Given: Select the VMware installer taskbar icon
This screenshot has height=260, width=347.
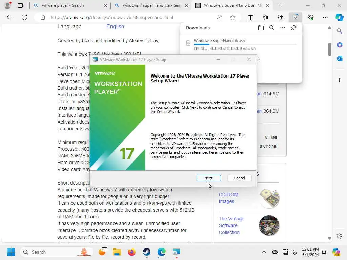Looking at the screenshot, I should pyautogui.click(x=176, y=252).
